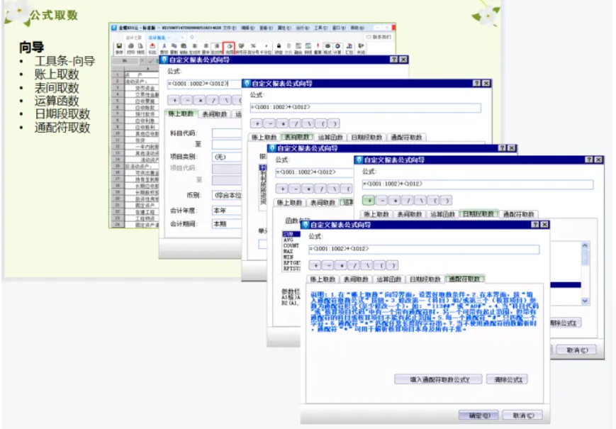Click the 科目代码 input field

click(227, 133)
